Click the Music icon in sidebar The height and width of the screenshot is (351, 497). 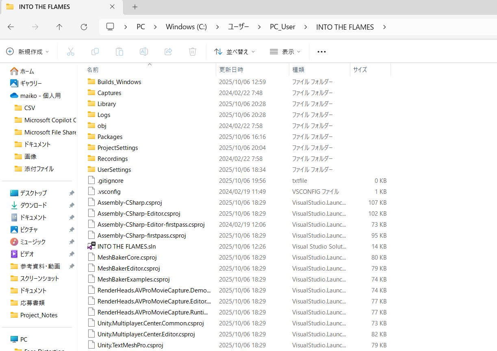(x=14, y=242)
